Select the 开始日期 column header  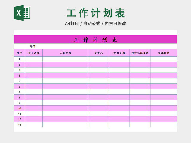119,53
